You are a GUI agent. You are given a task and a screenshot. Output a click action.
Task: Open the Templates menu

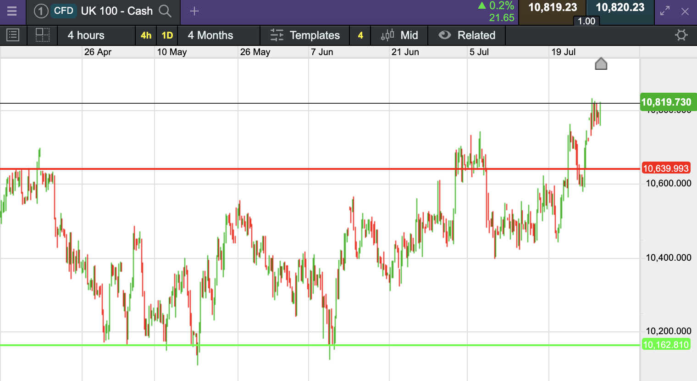click(x=305, y=35)
